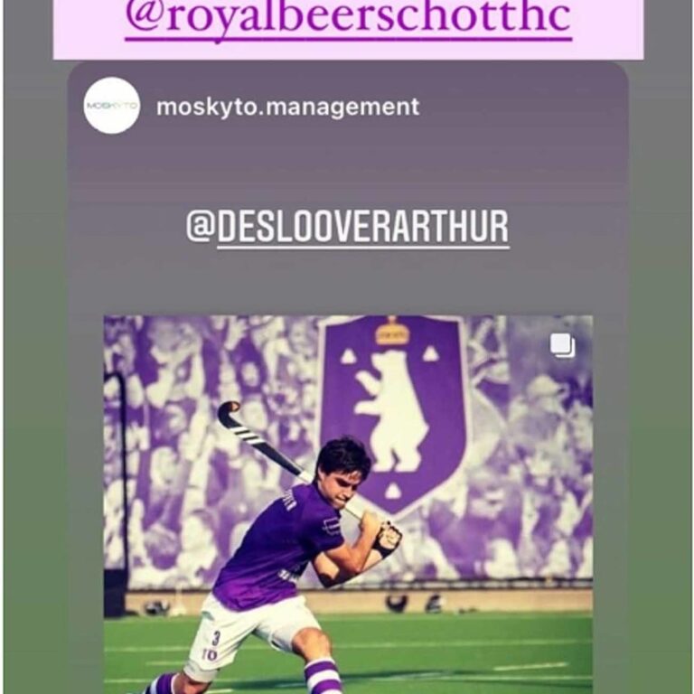Click the purple and white striped sock

coord(324,677)
